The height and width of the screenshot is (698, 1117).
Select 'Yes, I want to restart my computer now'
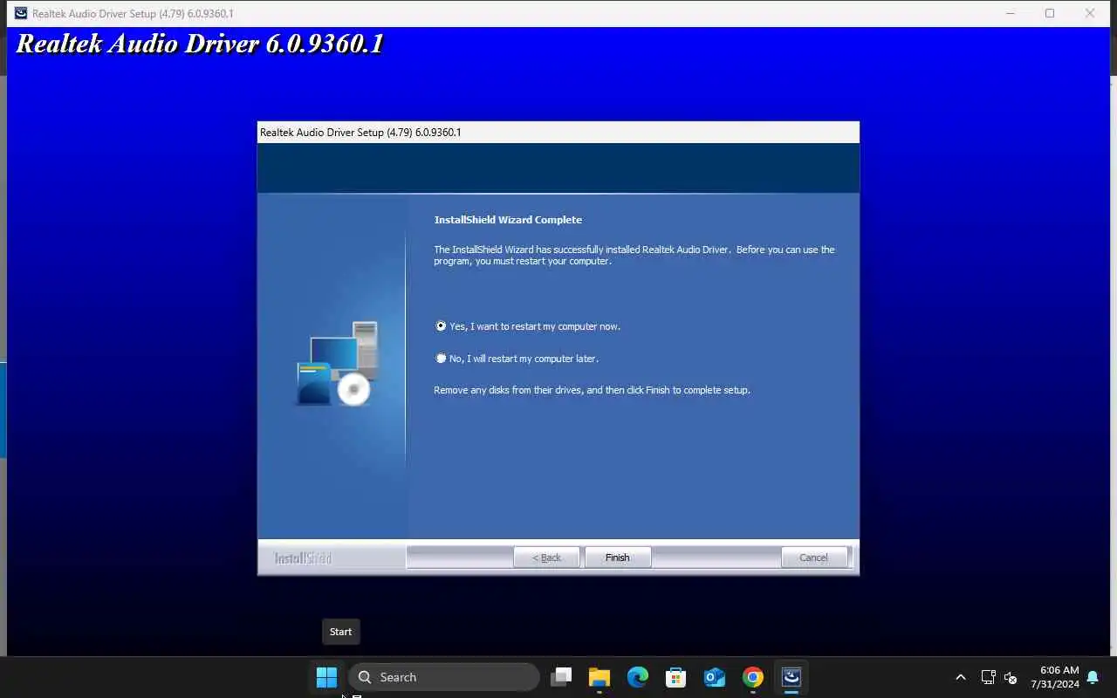tap(527, 326)
